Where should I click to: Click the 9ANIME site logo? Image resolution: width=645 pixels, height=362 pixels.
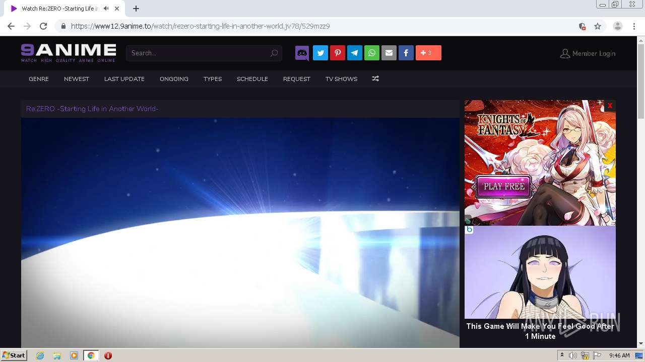[69, 53]
